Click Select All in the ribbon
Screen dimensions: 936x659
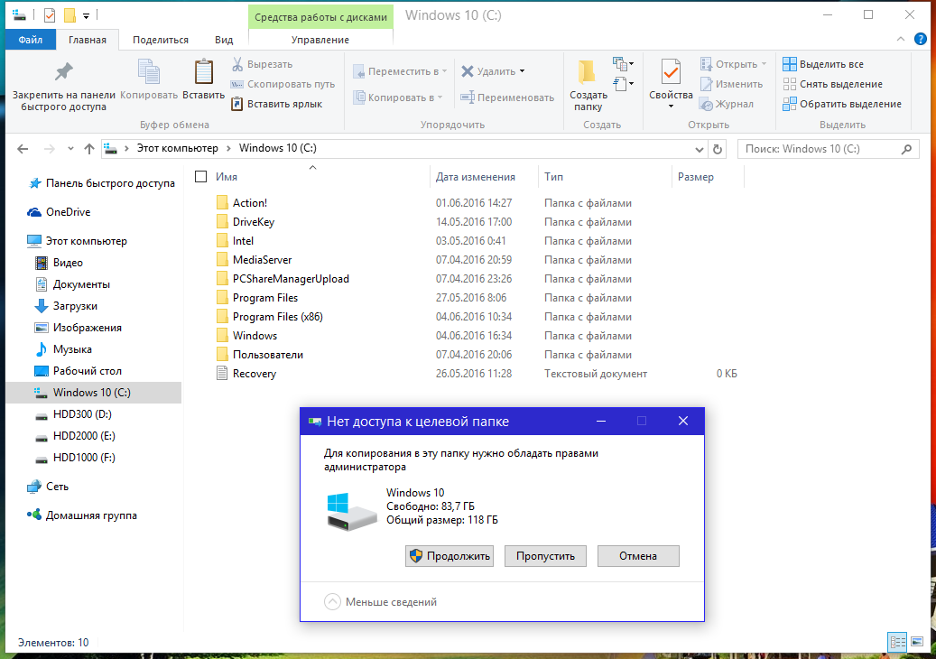pos(822,64)
